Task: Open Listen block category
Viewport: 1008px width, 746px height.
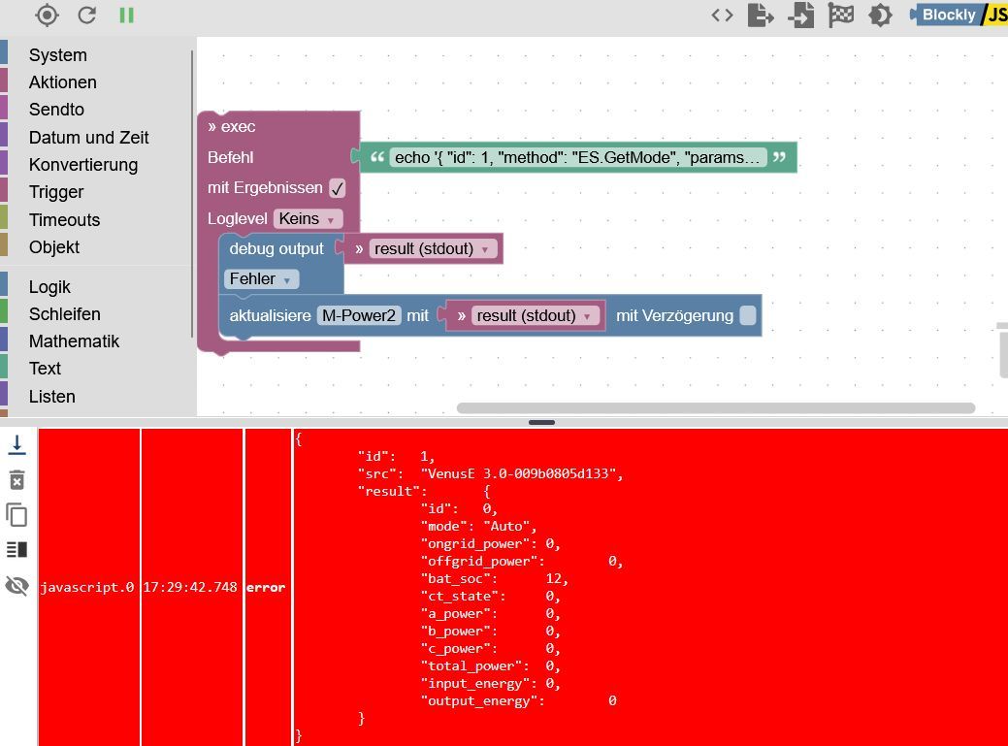Action: click(x=52, y=397)
